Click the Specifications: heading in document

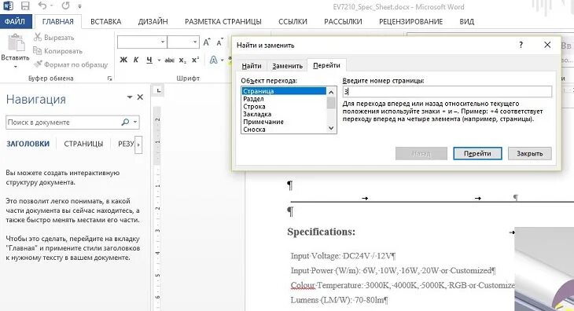coord(321,232)
